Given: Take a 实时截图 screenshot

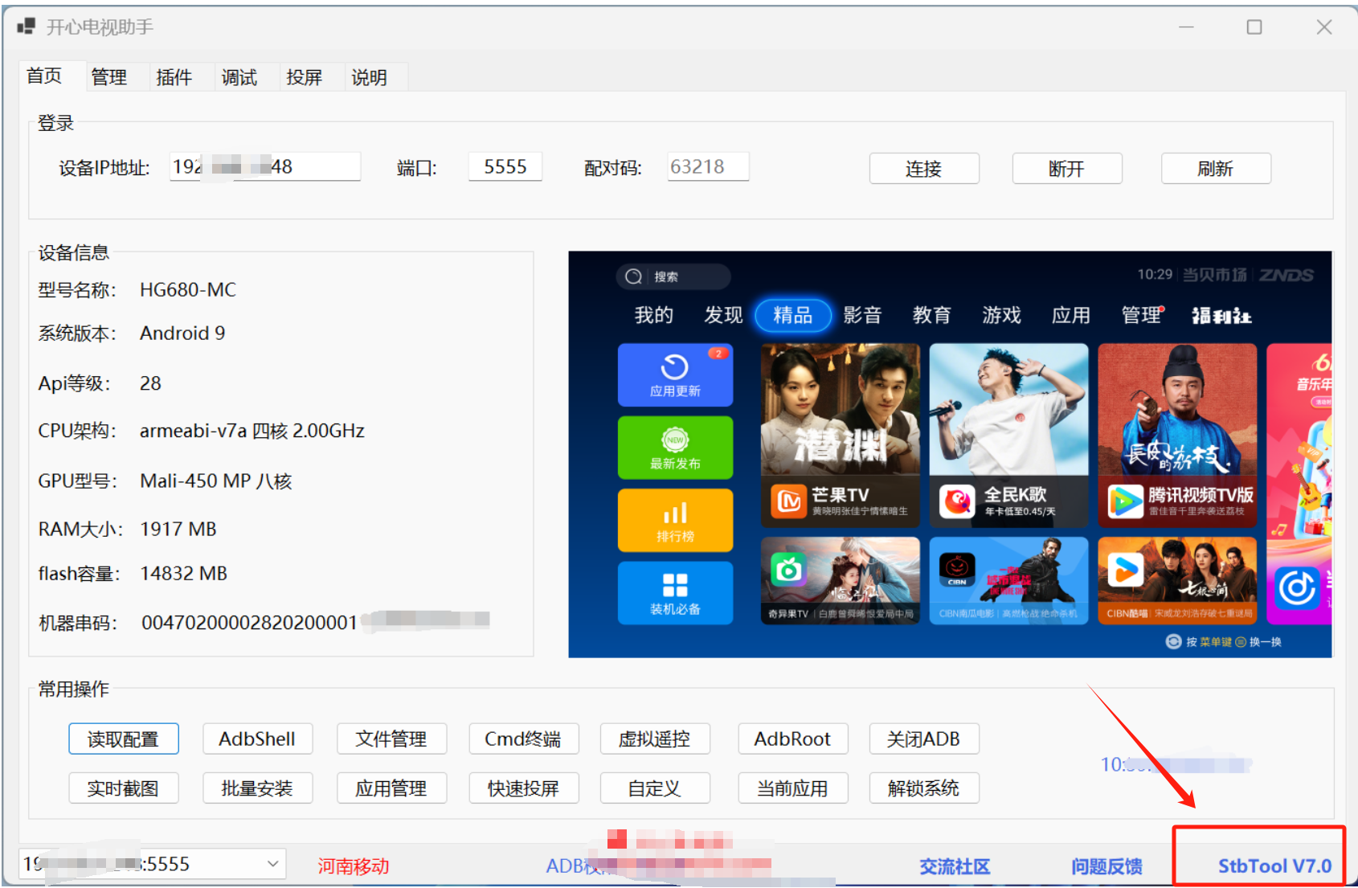Looking at the screenshot, I should click(x=123, y=788).
